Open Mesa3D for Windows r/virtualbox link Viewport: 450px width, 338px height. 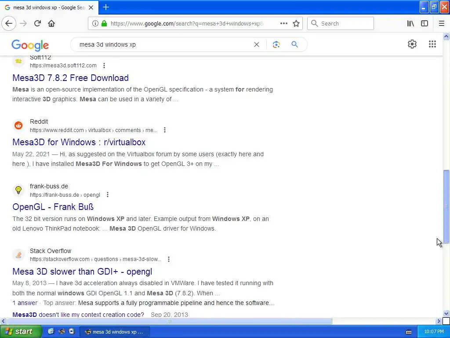79,142
